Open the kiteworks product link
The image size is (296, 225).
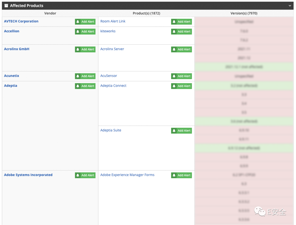coord(108,31)
